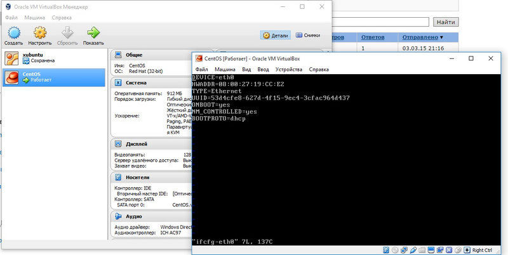Image resolution: width=508 pixels, height=255 pixels.
Task: Click the Найти search button
Action: click(446, 22)
